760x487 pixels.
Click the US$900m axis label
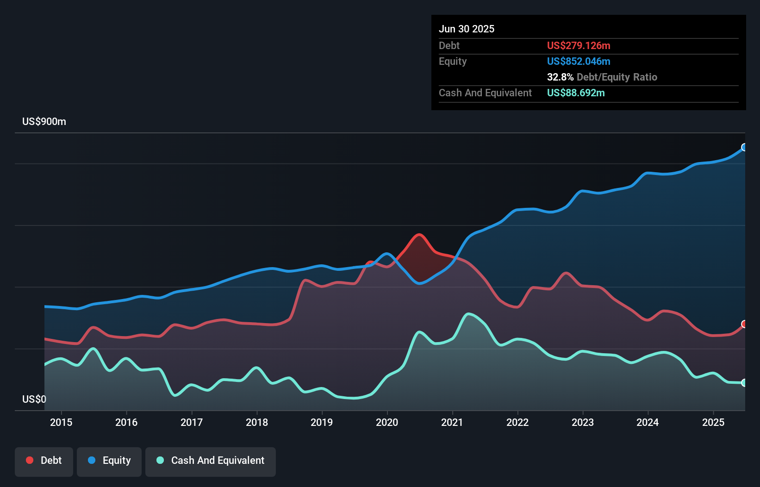(x=44, y=122)
